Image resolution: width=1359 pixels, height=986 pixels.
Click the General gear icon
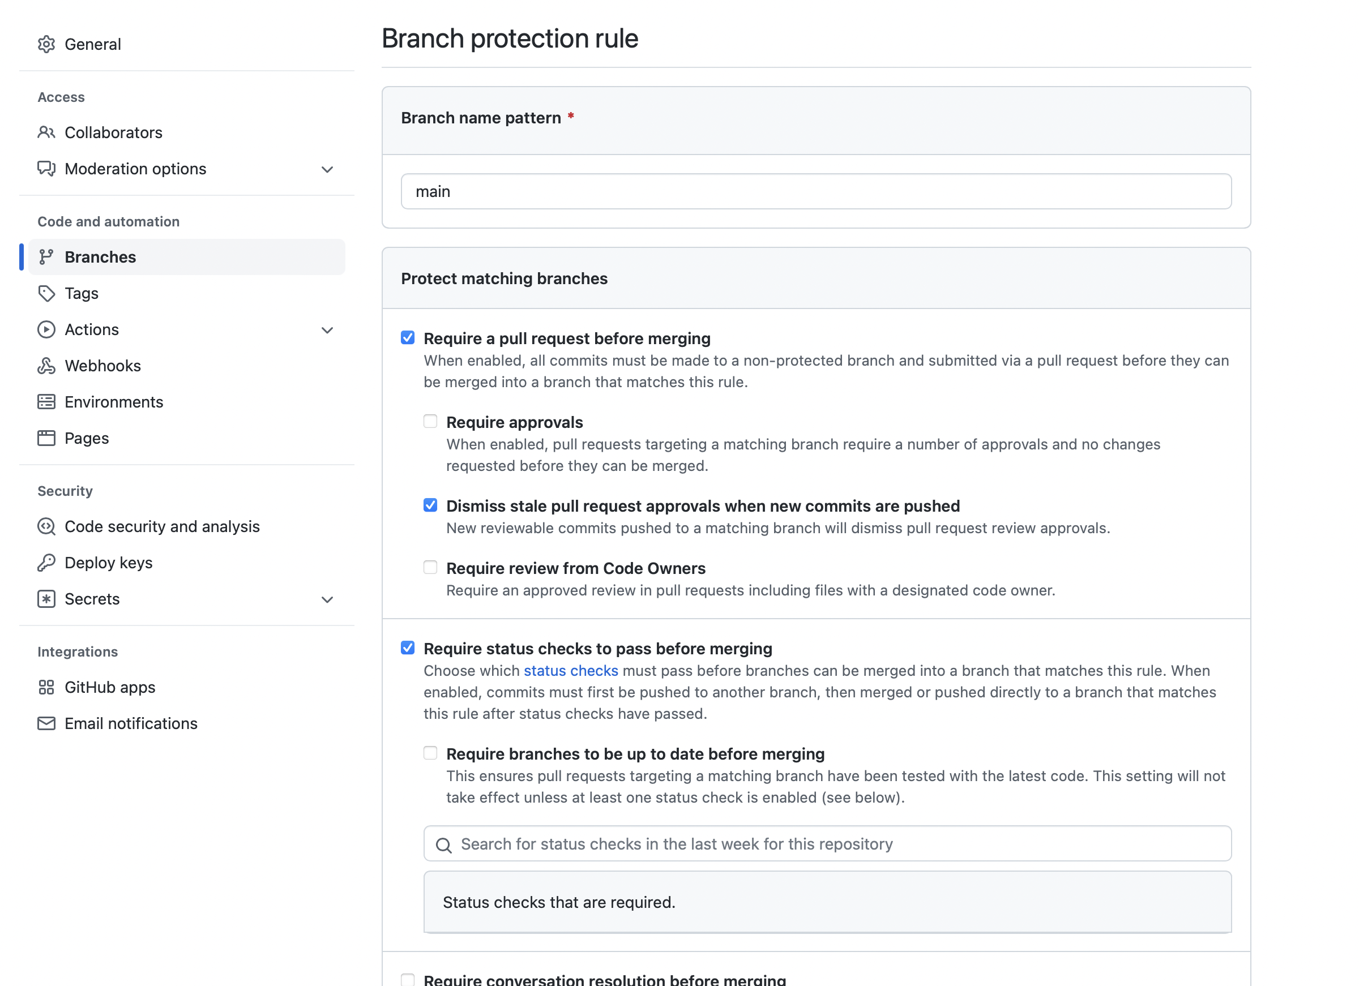click(46, 44)
